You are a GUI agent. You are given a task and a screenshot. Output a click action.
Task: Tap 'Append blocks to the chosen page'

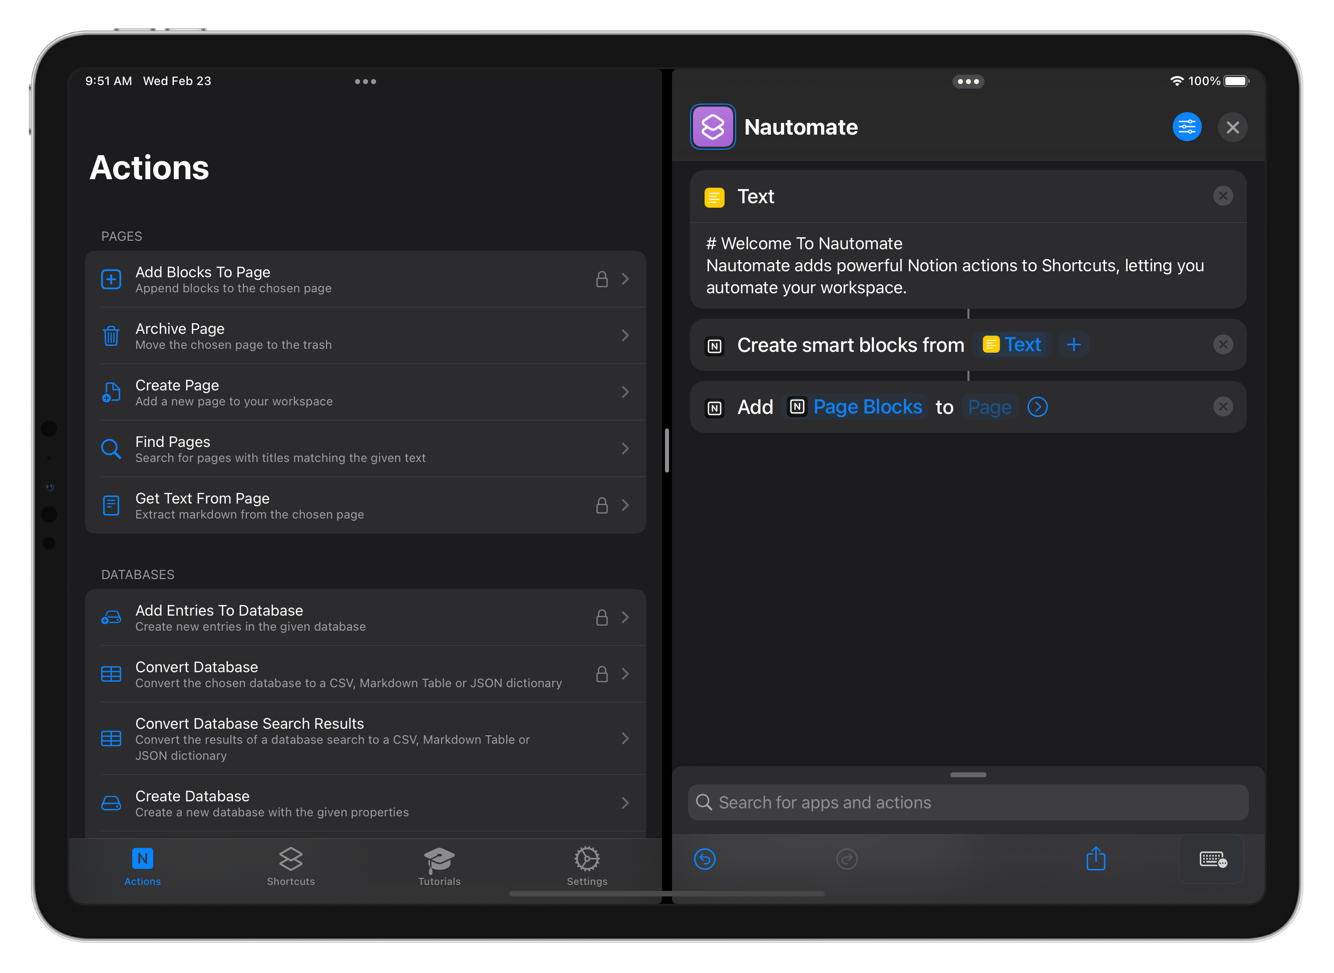(x=233, y=289)
